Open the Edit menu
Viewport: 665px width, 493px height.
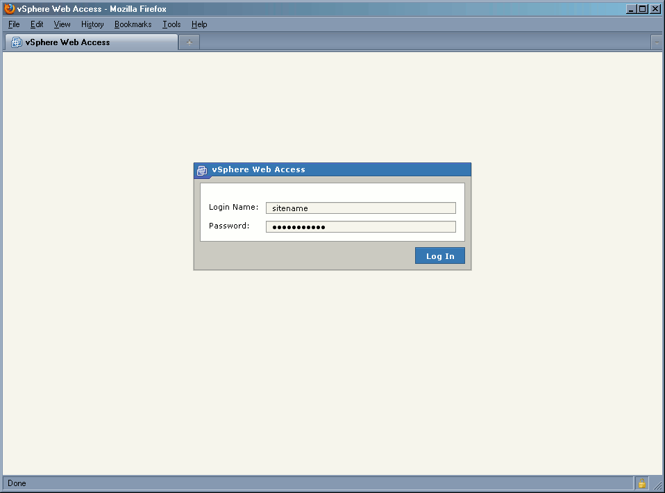(37, 24)
